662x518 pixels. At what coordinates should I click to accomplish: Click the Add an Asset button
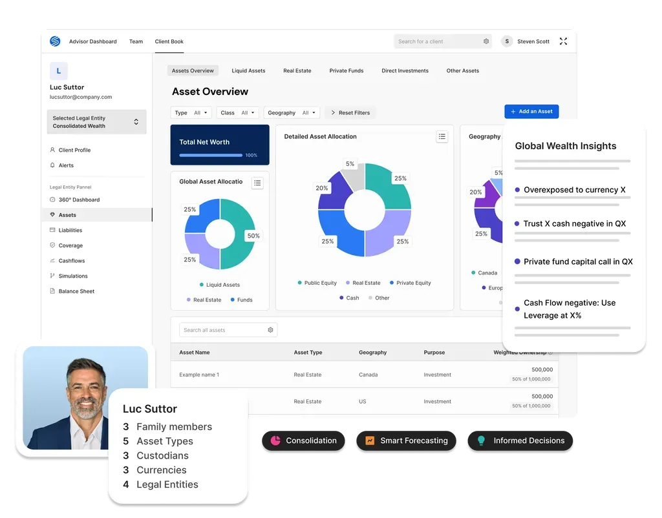531,111
